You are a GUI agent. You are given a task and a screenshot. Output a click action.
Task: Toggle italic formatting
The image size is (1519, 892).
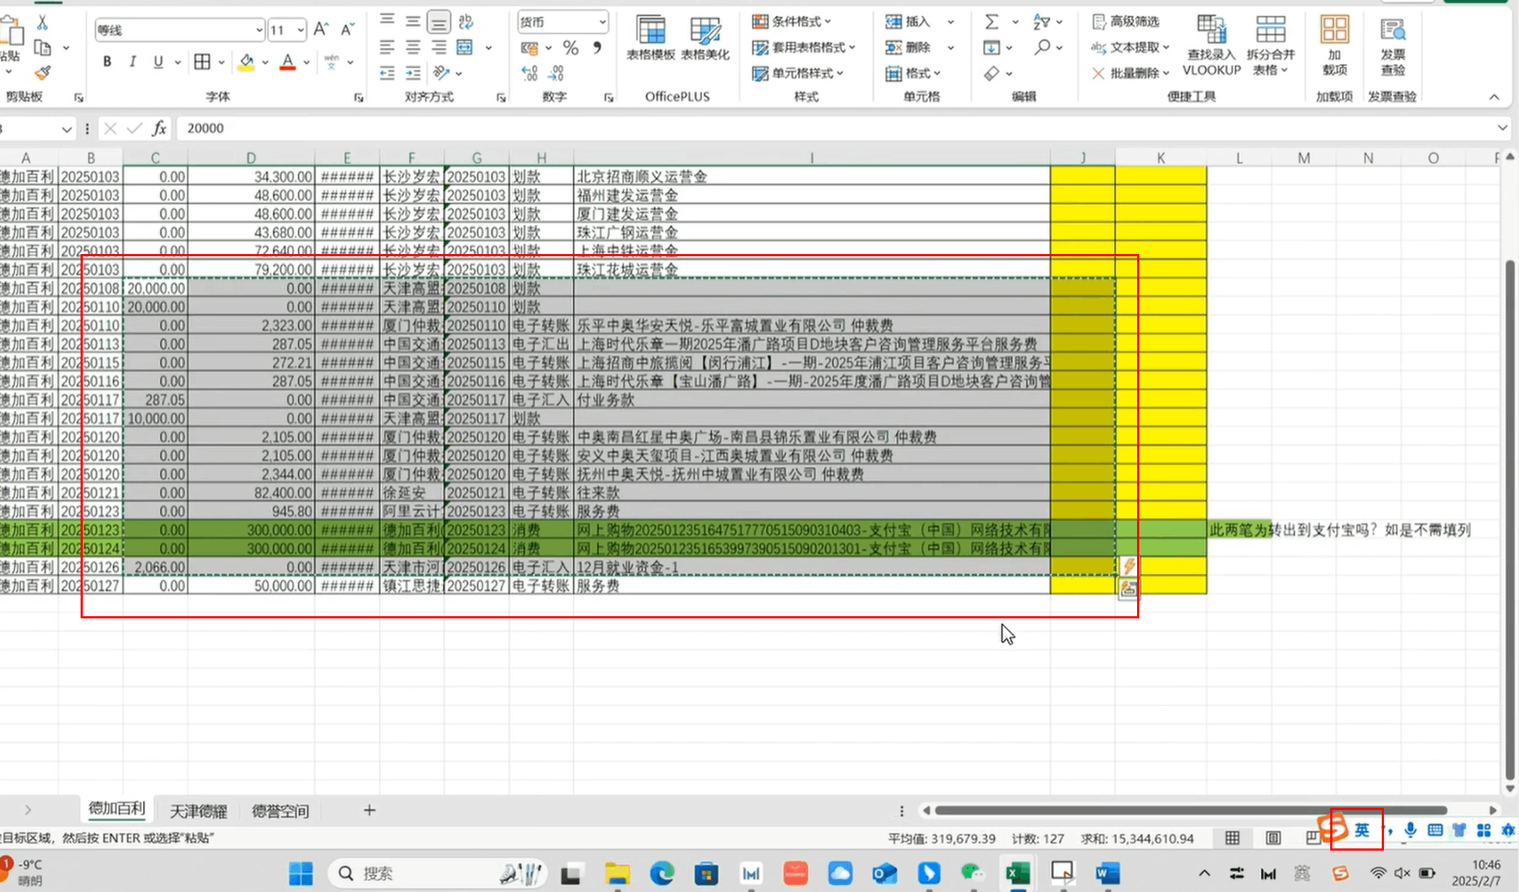click(132, 62)
